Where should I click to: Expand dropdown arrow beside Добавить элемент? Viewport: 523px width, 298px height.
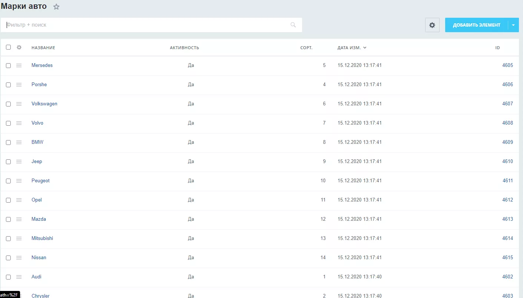(x=513, y=25)
